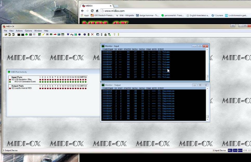
Task: Go back in the Chrome browser
Action: (82, 11)
